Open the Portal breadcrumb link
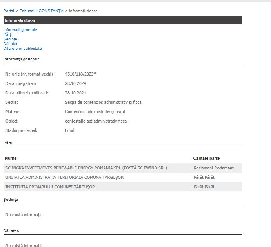The height and width of the screenshot is (247, 271). pos(9,11)
